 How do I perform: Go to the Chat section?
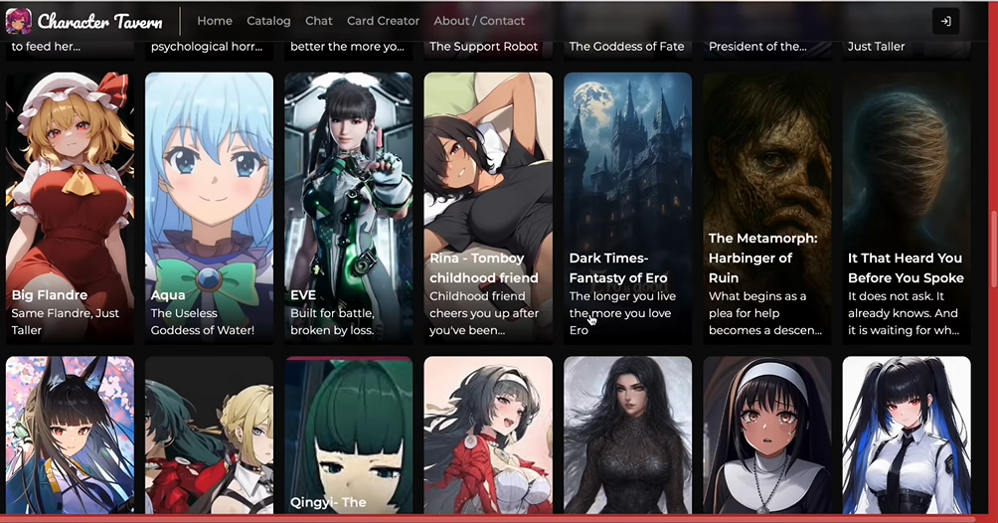(319, 21)
